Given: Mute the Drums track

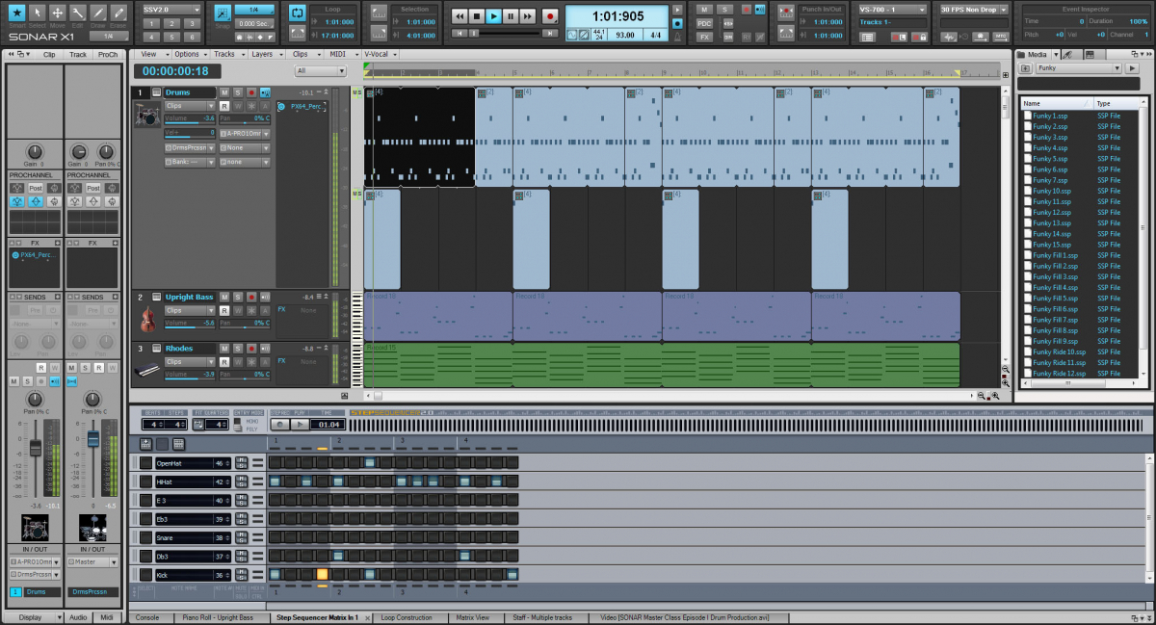Looking at the screenshot, I should (x=224, y=92).
